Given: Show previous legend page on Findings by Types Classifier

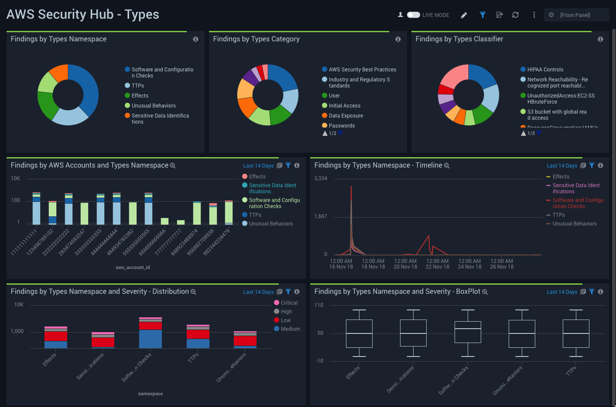Looking at the screenshot, I should pos(523,133).
